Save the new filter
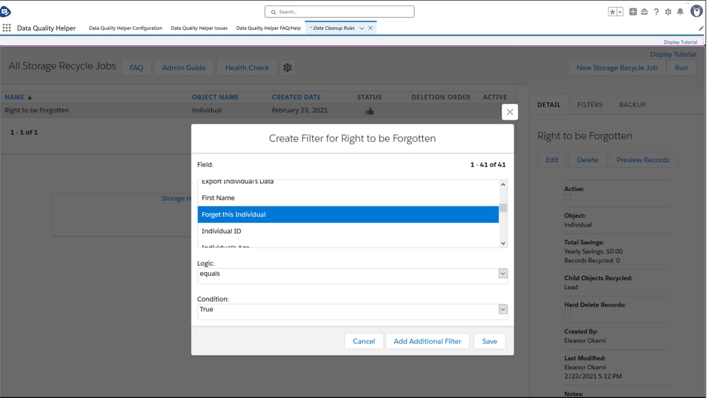The width and height of the screenshot is (707, 398). [x=489, y=341]
